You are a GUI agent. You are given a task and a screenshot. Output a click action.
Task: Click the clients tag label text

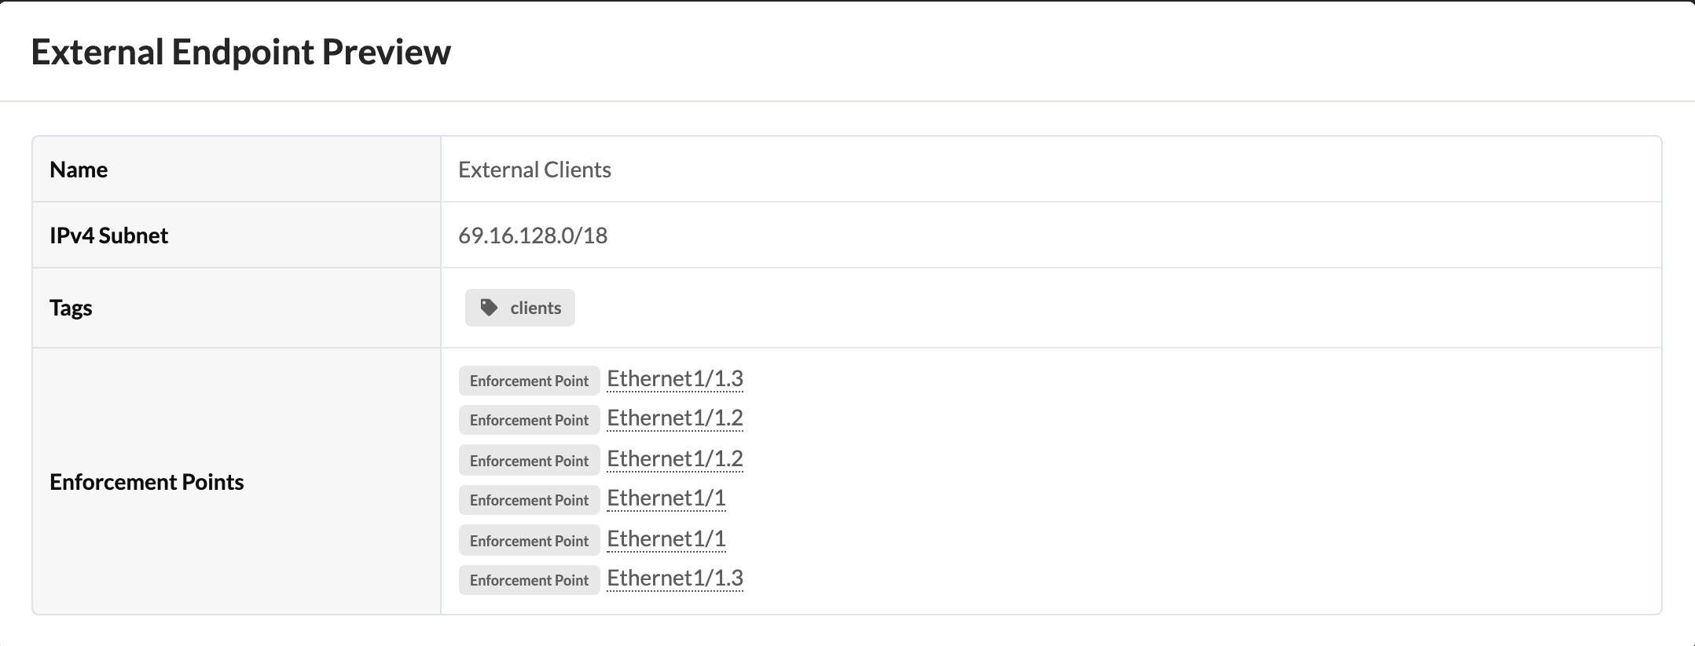point(535,308)
